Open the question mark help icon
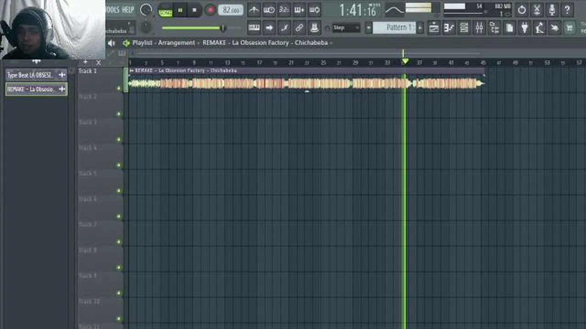The width and height of the screenshot is (586, 329). click(567, 10)
